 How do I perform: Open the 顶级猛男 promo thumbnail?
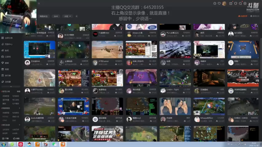(107, 134)
